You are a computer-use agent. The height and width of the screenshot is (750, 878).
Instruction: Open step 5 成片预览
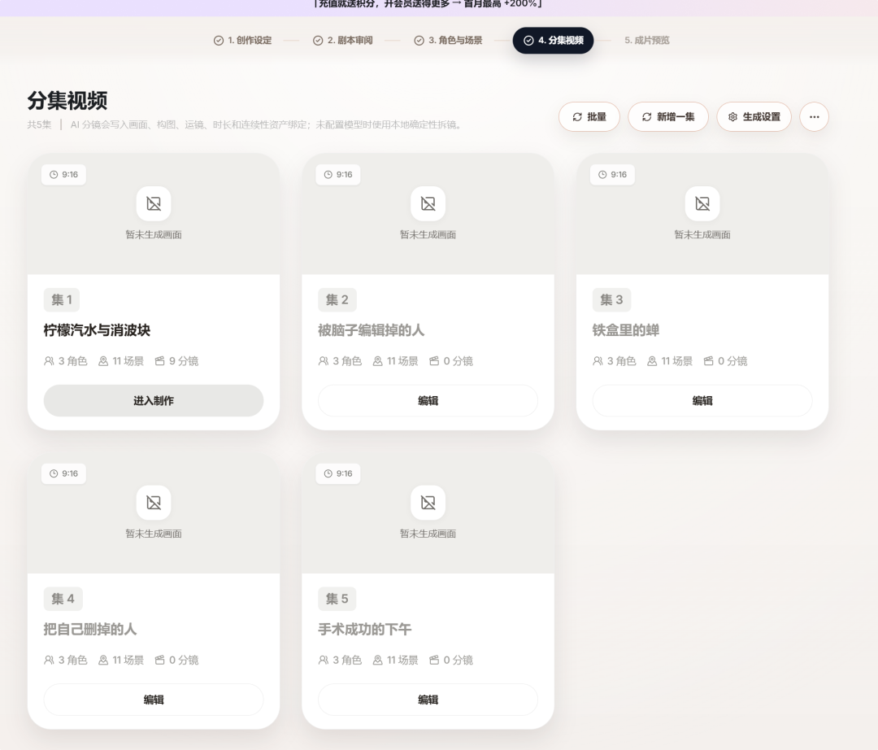pyautogui.click(x=647, y=41)
